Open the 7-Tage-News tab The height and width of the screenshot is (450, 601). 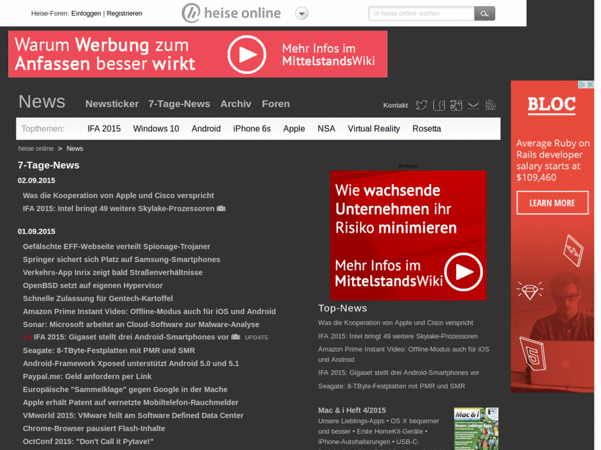pyautogui.click(x=179, y=104)
